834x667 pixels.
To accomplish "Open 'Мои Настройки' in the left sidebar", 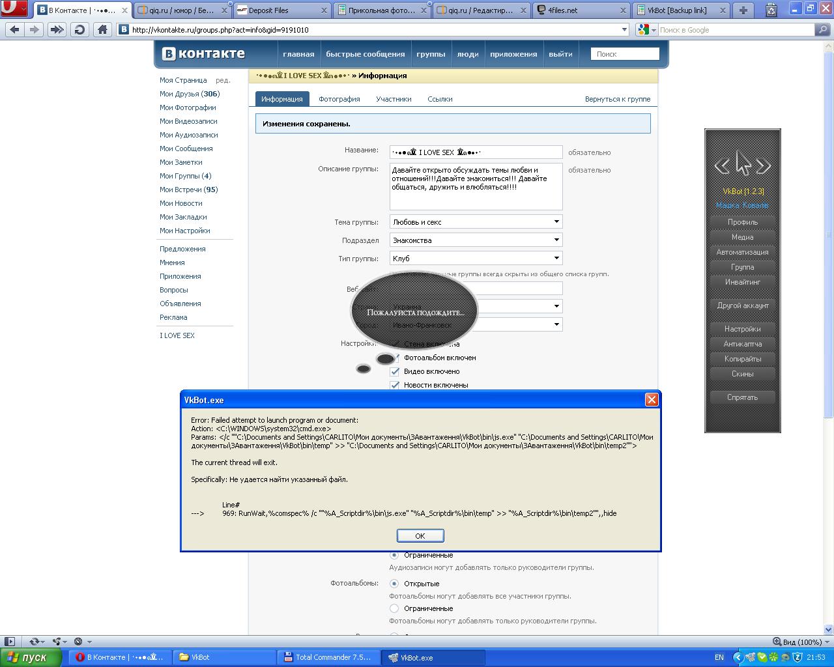I will coord(185,231).
